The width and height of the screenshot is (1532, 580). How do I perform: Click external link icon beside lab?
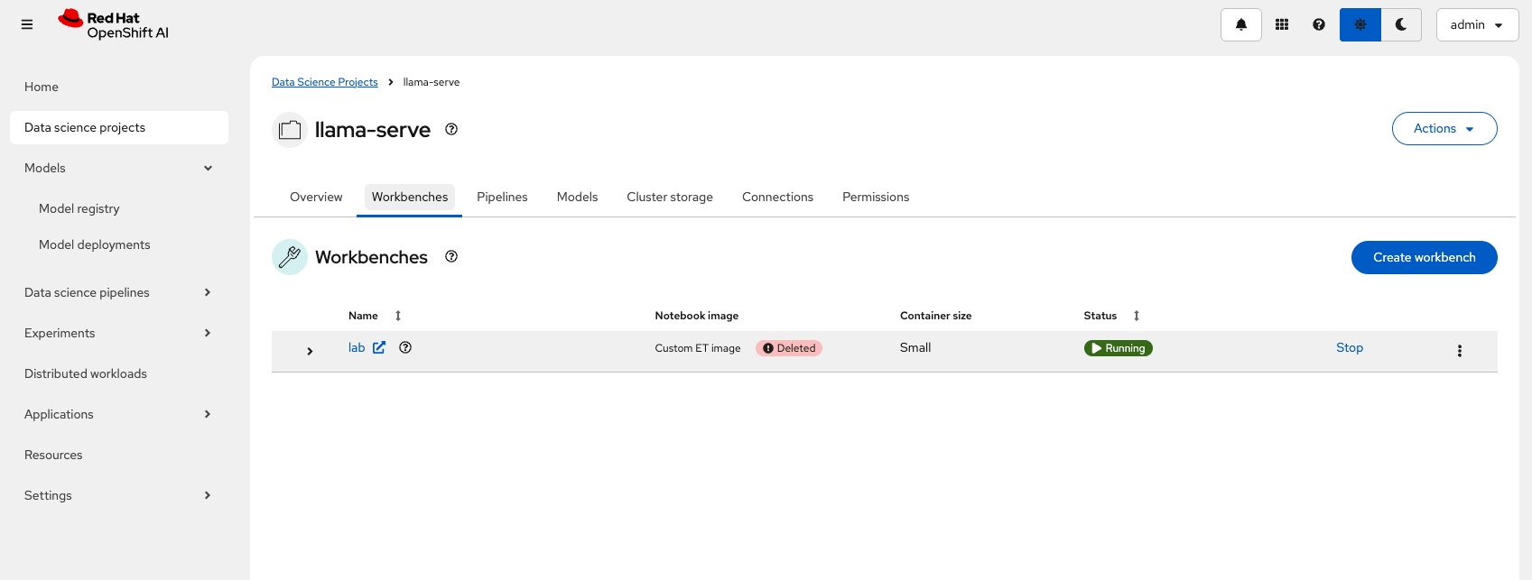point(379,347)
